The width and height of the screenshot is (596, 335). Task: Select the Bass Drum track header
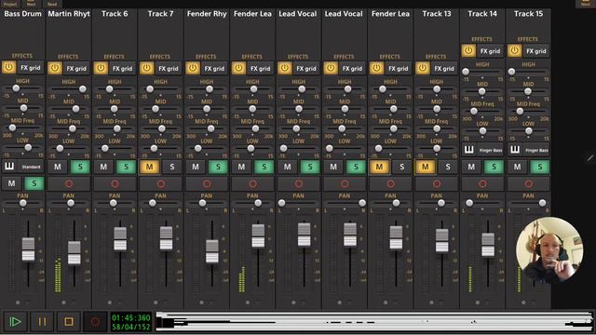[x=22, y=14]
